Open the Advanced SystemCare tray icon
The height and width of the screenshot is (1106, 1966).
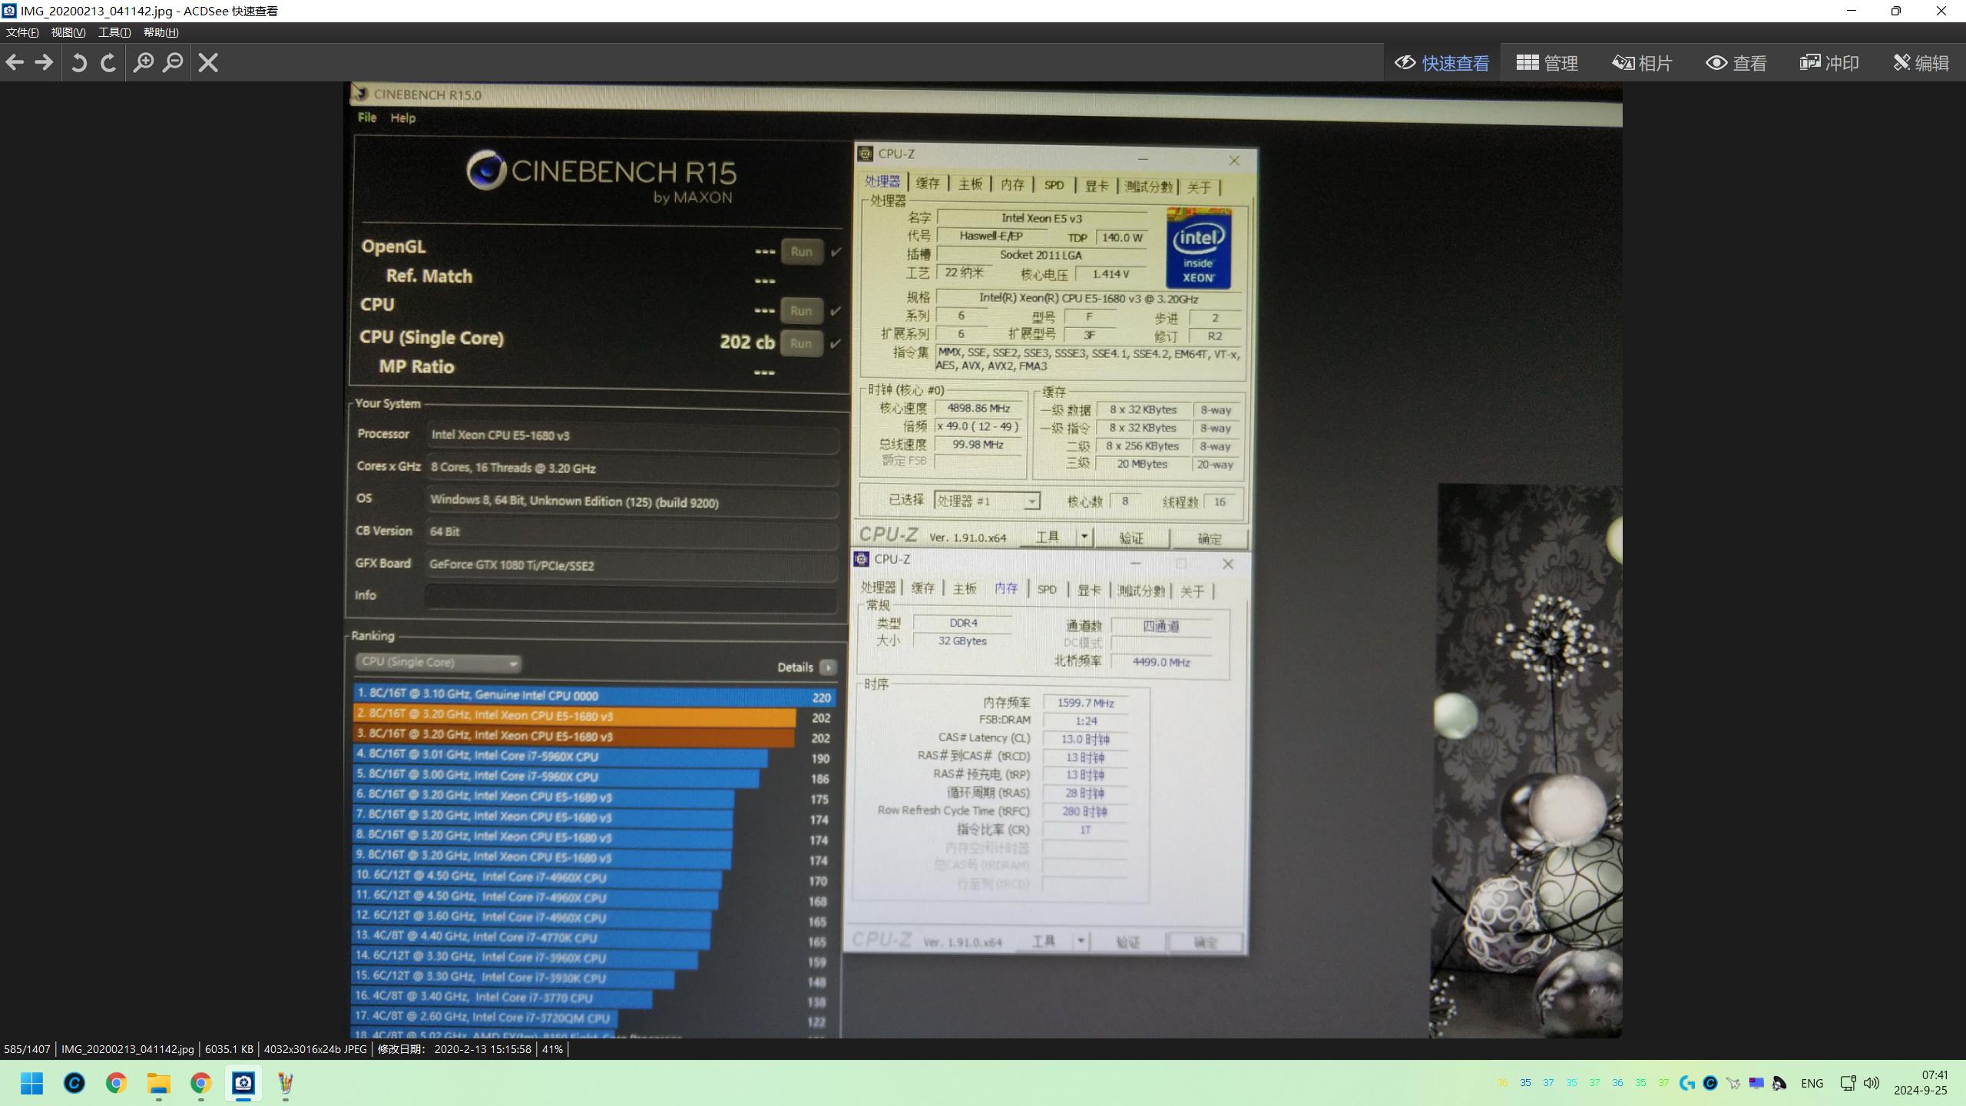pos(1710,1083)
